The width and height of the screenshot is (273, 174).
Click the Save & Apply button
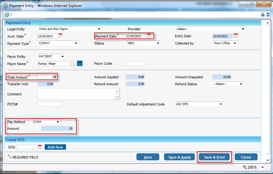(179, 157)
